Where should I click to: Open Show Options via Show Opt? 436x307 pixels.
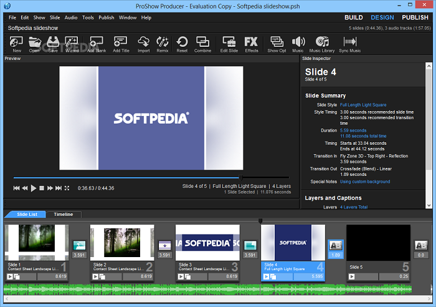click(277, 44)
